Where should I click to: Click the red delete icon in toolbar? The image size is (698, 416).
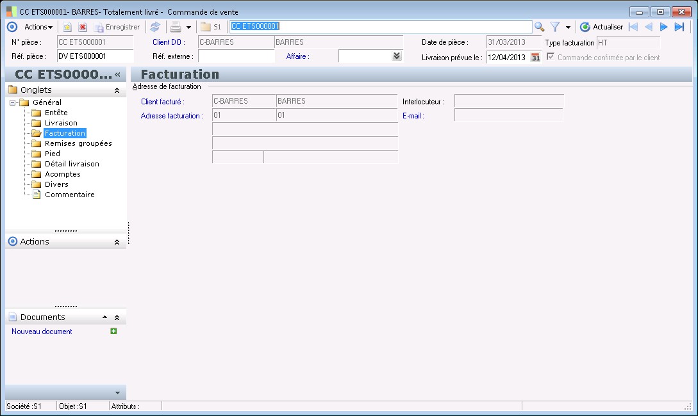[x=82, y=27]
